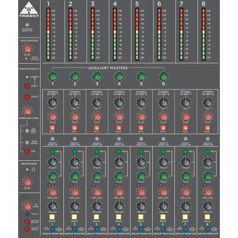Enable the Talk to Groups button
The image size is (238, 238).
click(x=27, y=222)
